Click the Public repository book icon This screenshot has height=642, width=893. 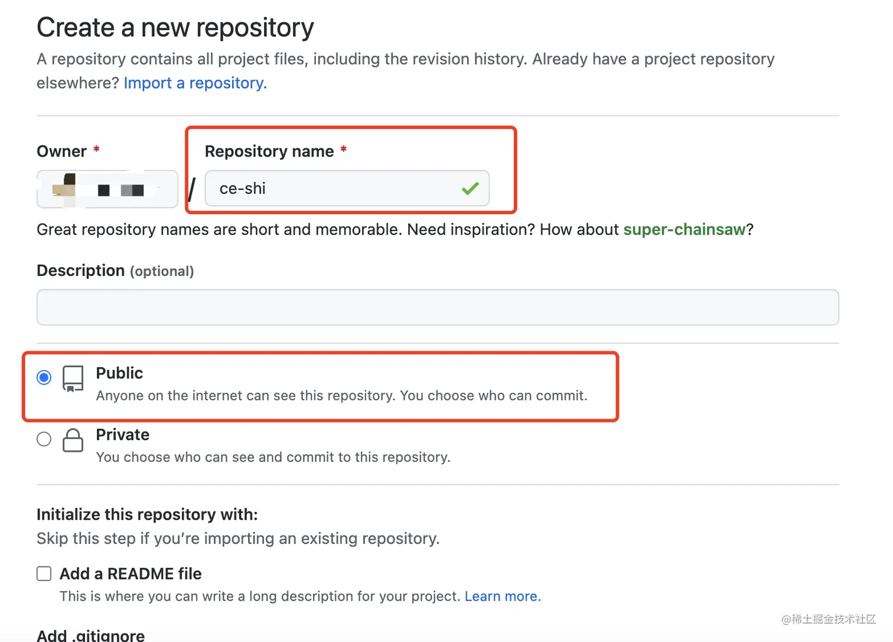pyautogui.click(x=73, y=379)
